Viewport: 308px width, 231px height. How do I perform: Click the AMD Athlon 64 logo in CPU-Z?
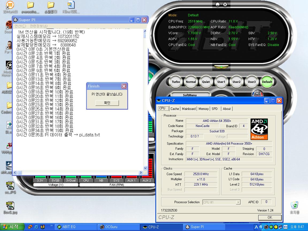tap(259, 129)
